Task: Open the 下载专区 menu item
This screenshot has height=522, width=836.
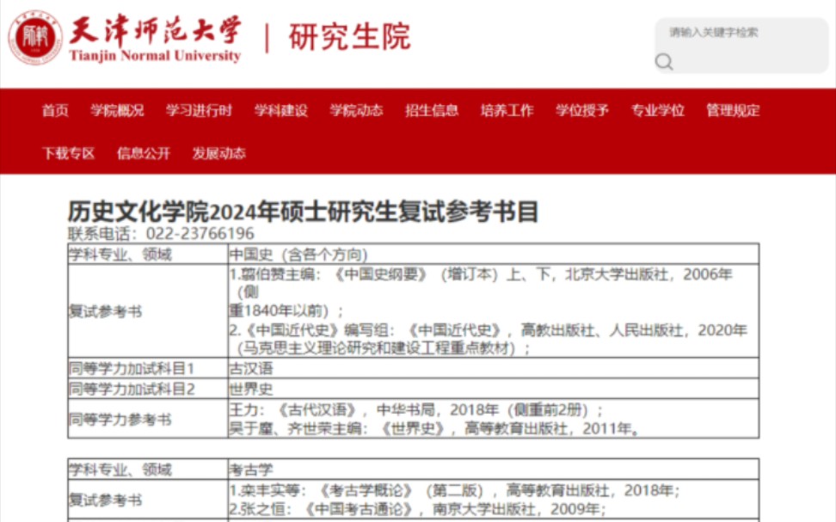Action: 69,154
